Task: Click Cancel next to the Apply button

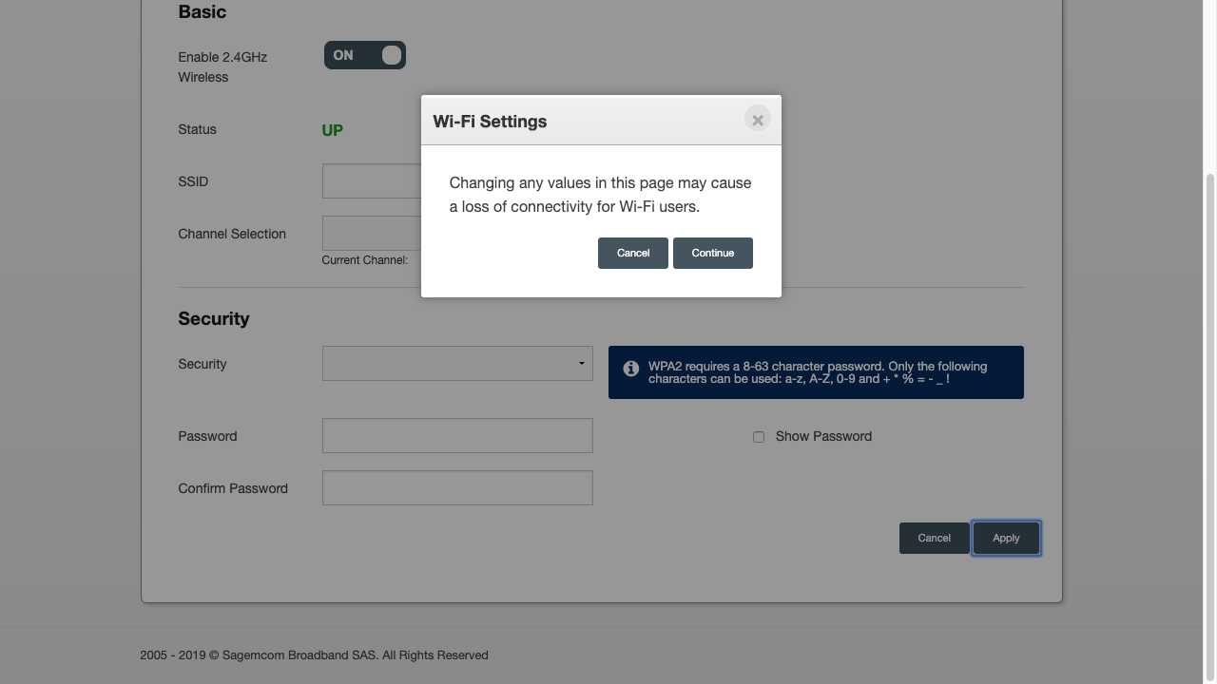Action: click(x=934, y=538)
